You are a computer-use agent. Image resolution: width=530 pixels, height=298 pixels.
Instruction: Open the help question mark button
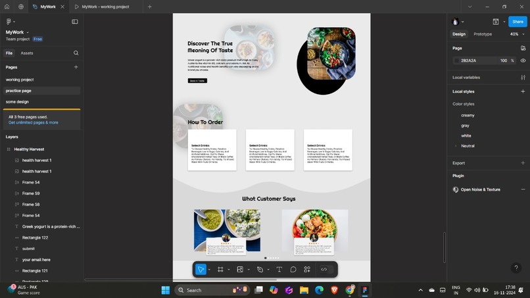click(x=516, y=268)
